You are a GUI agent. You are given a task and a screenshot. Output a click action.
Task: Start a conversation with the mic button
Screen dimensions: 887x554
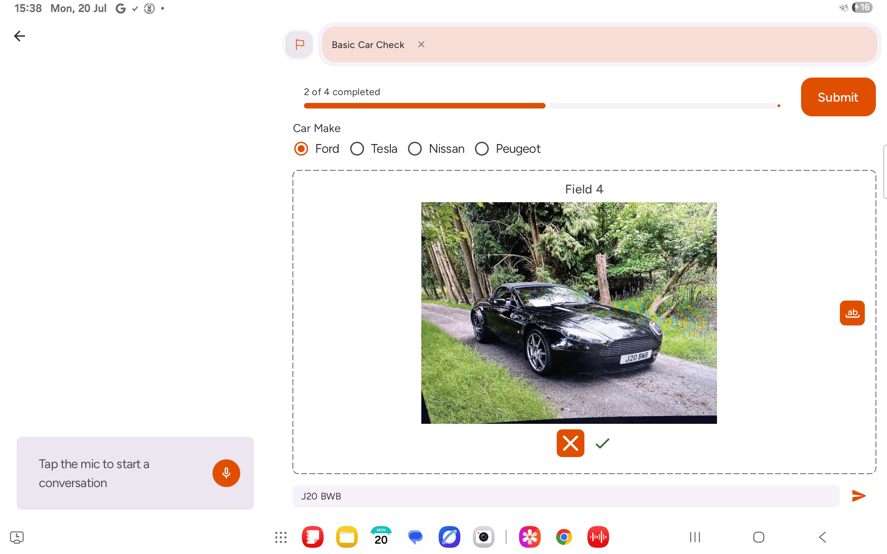point(226,473)
